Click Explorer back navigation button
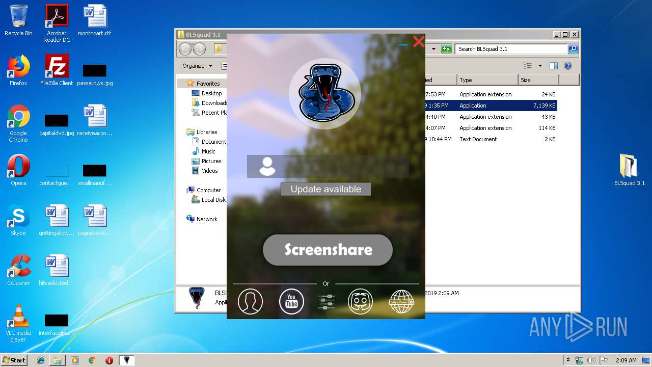 coord(185,49)
